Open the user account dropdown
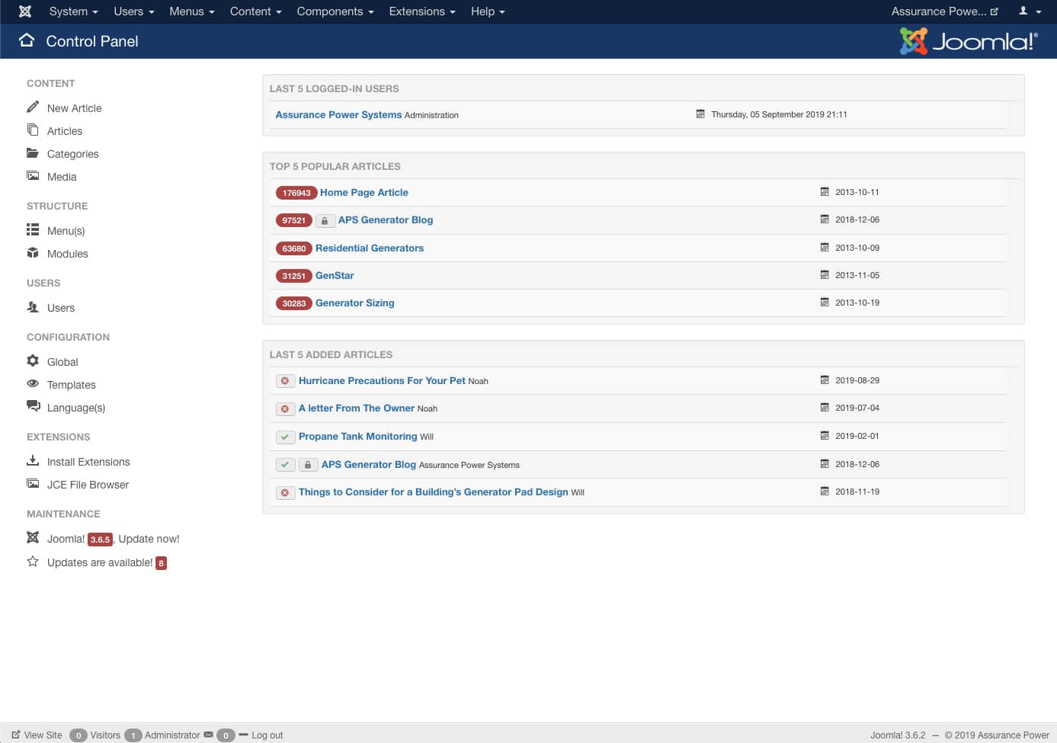 (1030, 11)
